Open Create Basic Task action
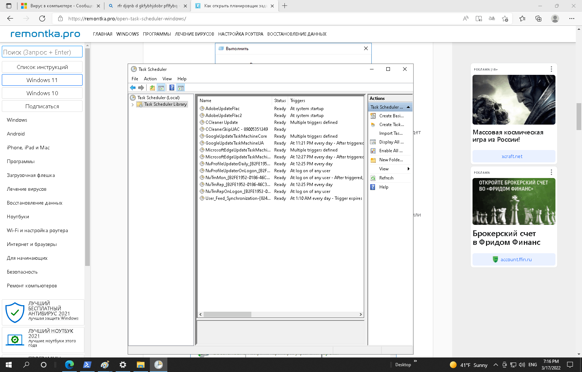Viewport: 582px width, 372px height. pyautogui.click(x=391, y=116)
